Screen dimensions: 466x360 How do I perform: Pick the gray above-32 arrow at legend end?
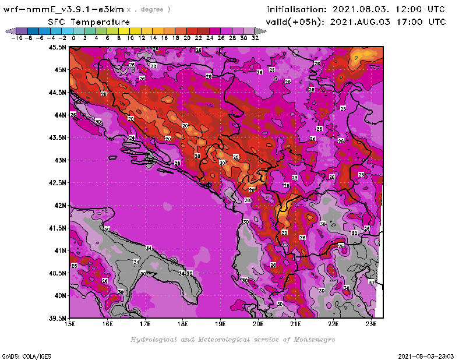[x=260, y=31]
